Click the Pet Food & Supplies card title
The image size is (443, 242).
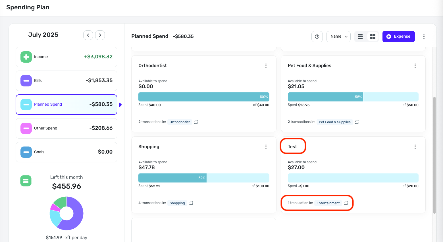[x=309, y=66]
